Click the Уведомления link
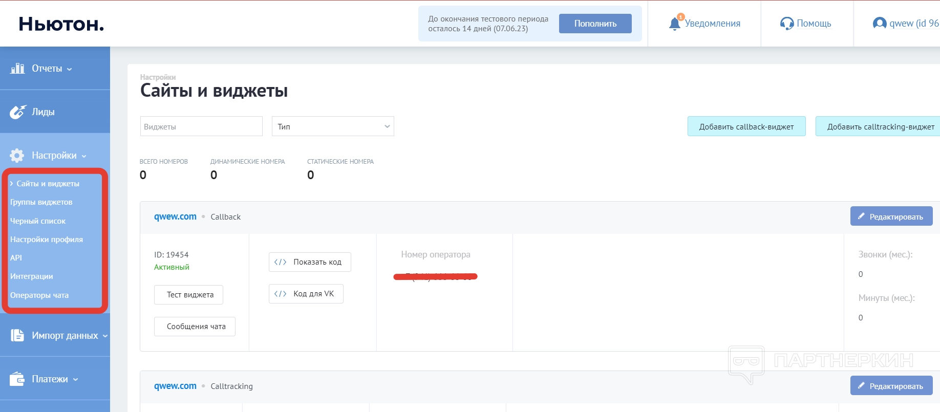Screen dimensions: 940x412 tap(713, 24)
